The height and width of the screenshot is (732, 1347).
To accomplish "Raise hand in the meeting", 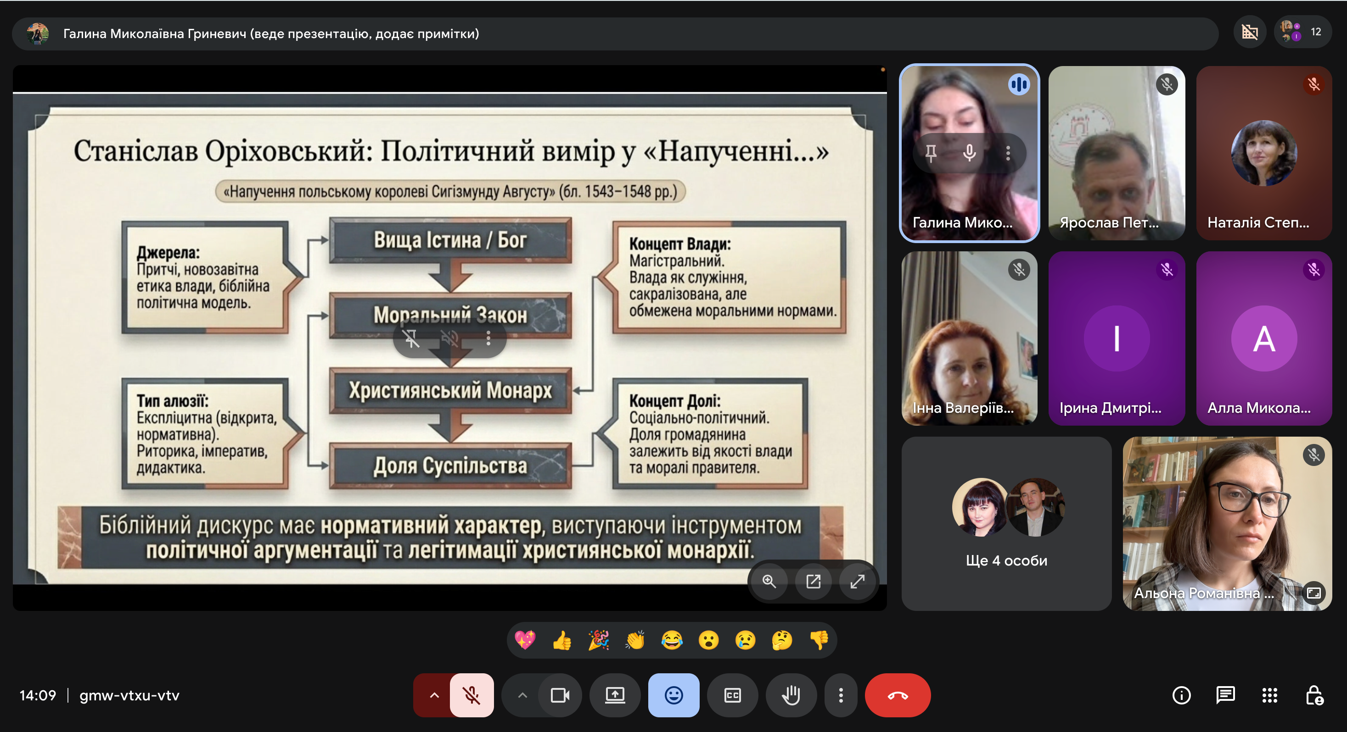I will click(791, 695).
